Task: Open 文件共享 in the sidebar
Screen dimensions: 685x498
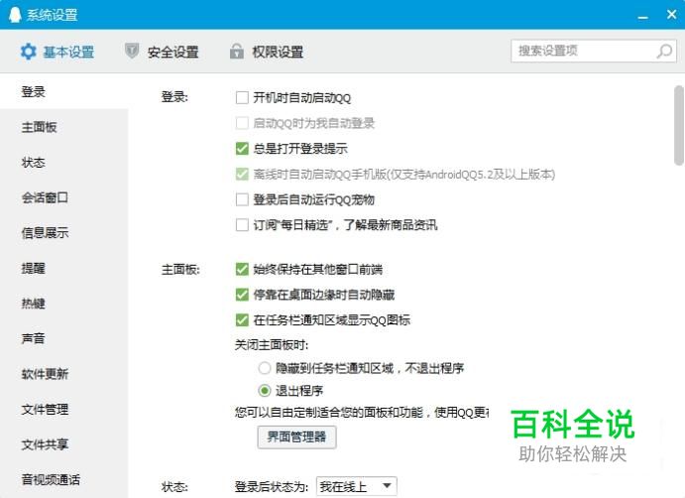Action: [x=63, y=444]
